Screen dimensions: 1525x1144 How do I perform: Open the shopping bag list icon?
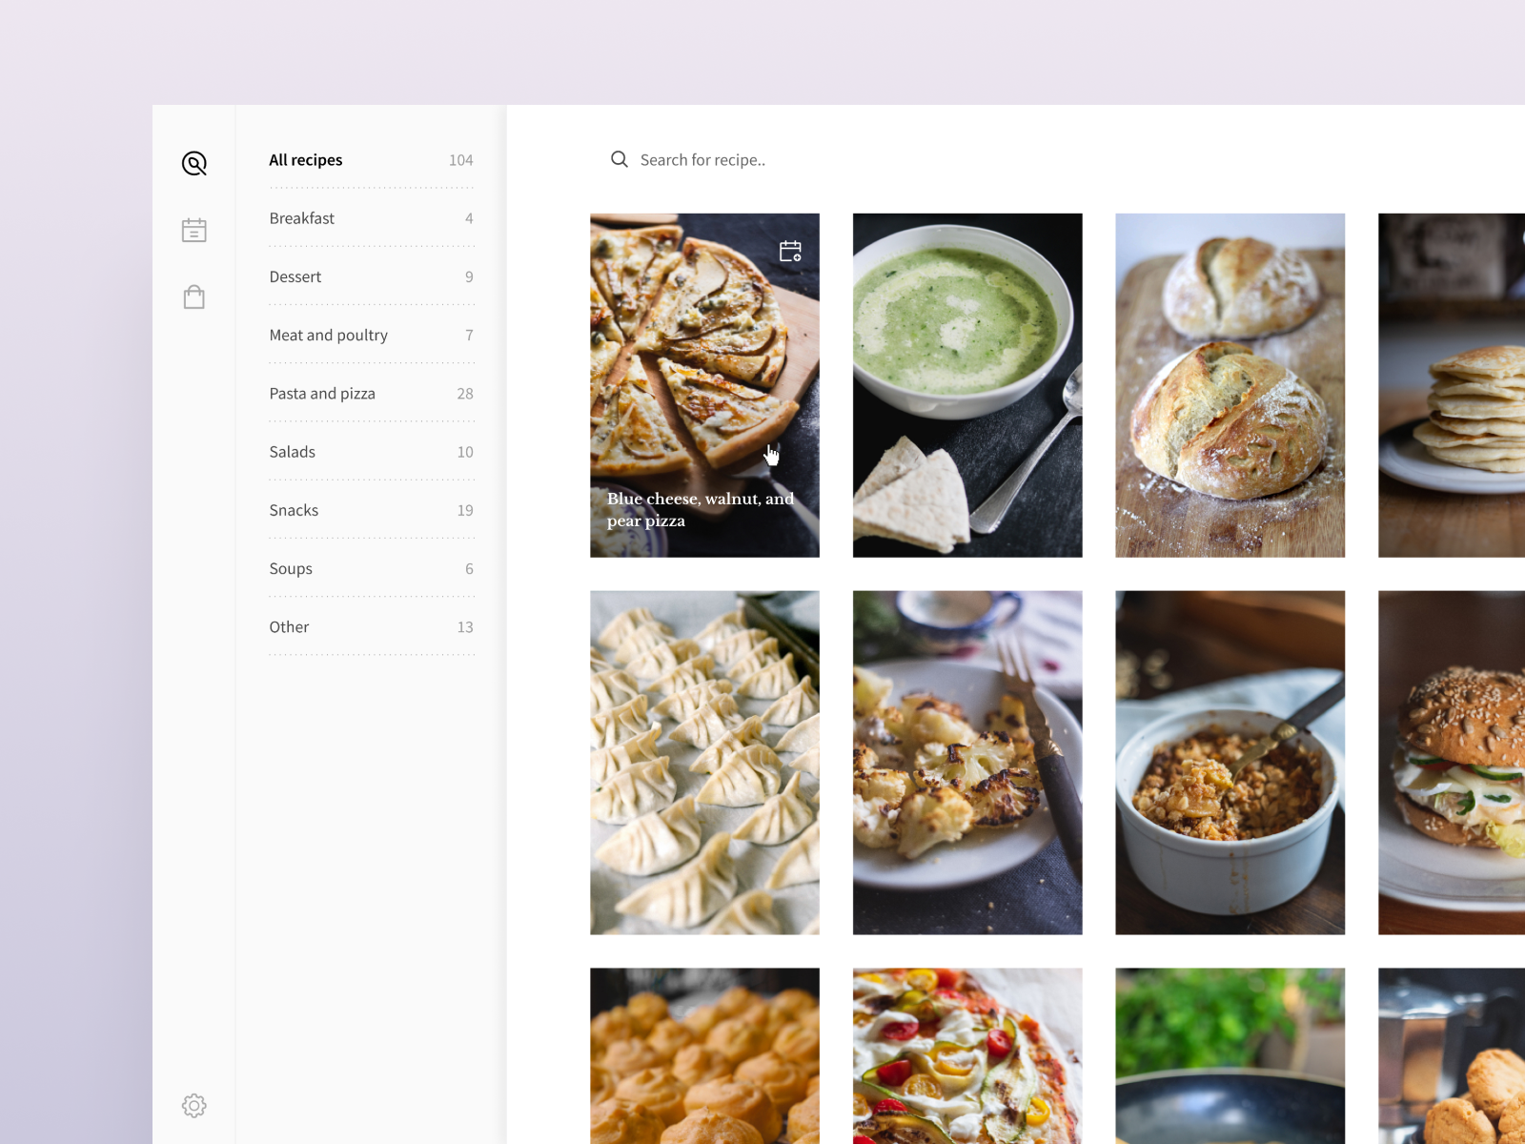point(194,296)
